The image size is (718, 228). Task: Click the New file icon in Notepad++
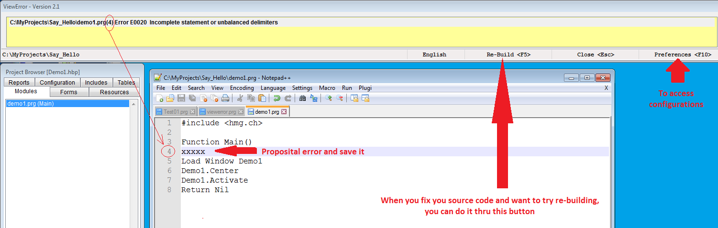click(x=160, y=98)
